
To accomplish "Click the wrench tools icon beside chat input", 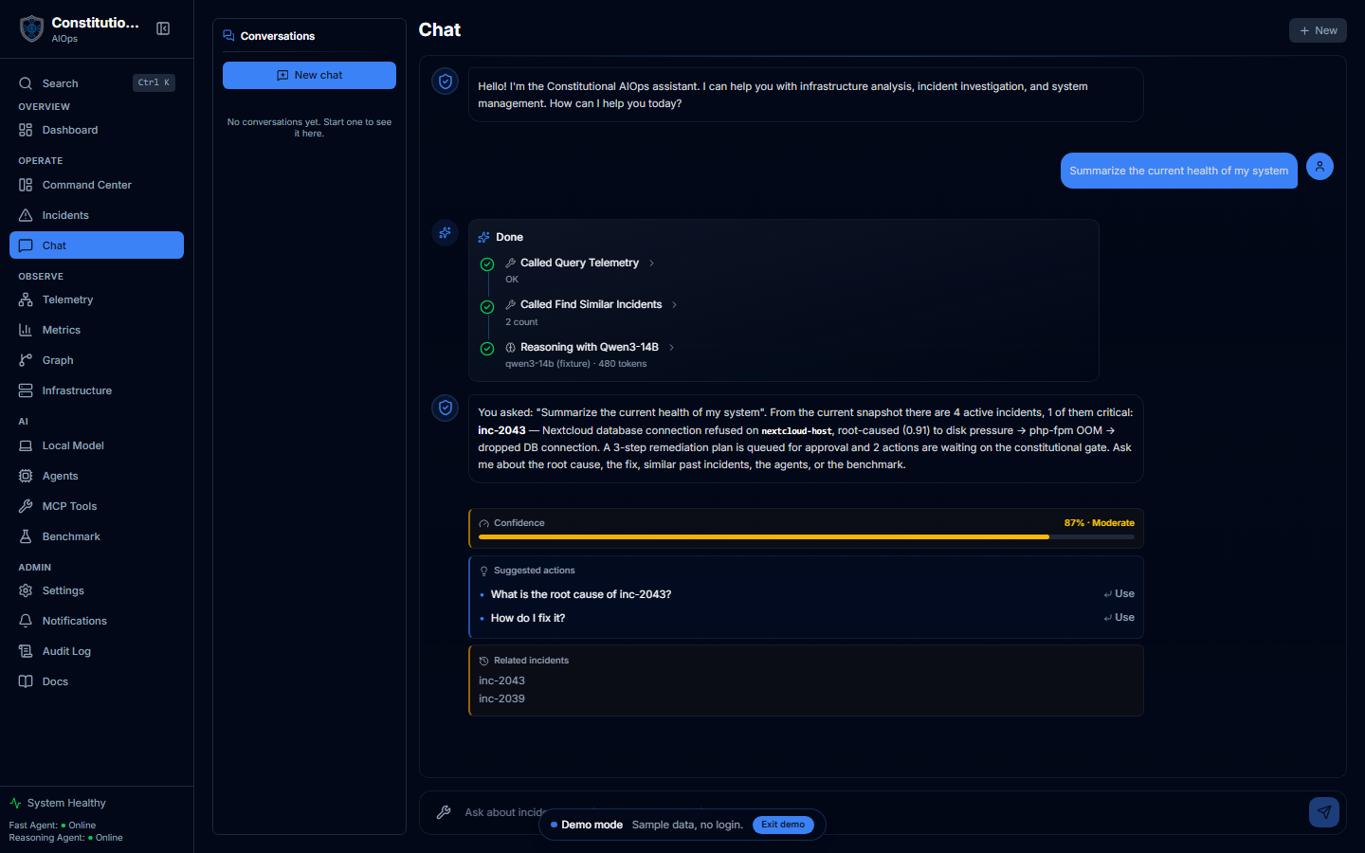I will click(x=444, y=812).
